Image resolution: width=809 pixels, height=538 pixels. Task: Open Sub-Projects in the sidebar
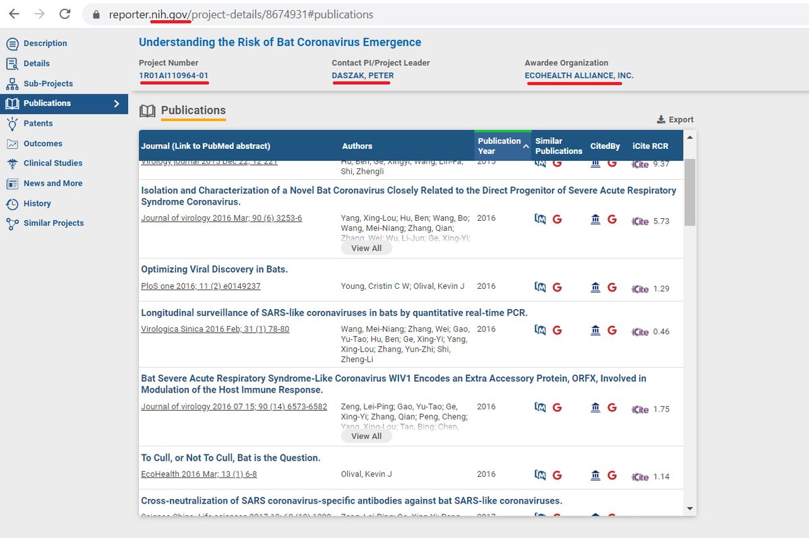pos(48,83)
